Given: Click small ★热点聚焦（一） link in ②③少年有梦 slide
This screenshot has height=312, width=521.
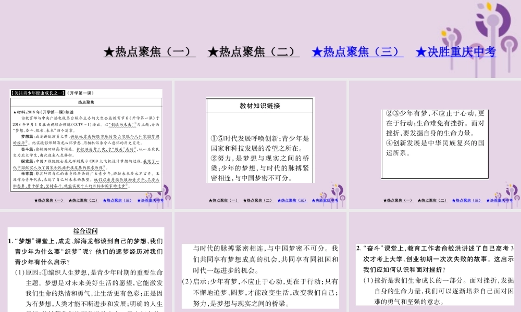Looking at the screenshot, I should [398, 200].
